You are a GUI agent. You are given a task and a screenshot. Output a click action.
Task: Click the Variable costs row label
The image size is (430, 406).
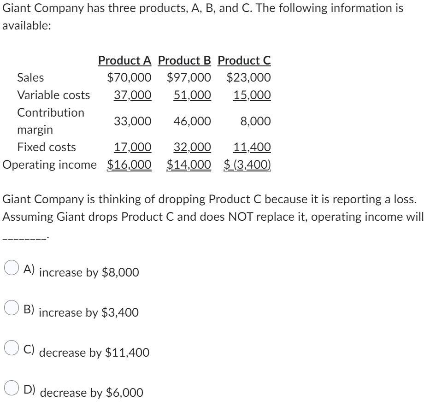[53, 95]
